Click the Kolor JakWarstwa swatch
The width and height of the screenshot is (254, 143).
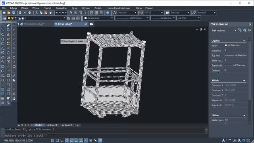(x=226, y=45)
